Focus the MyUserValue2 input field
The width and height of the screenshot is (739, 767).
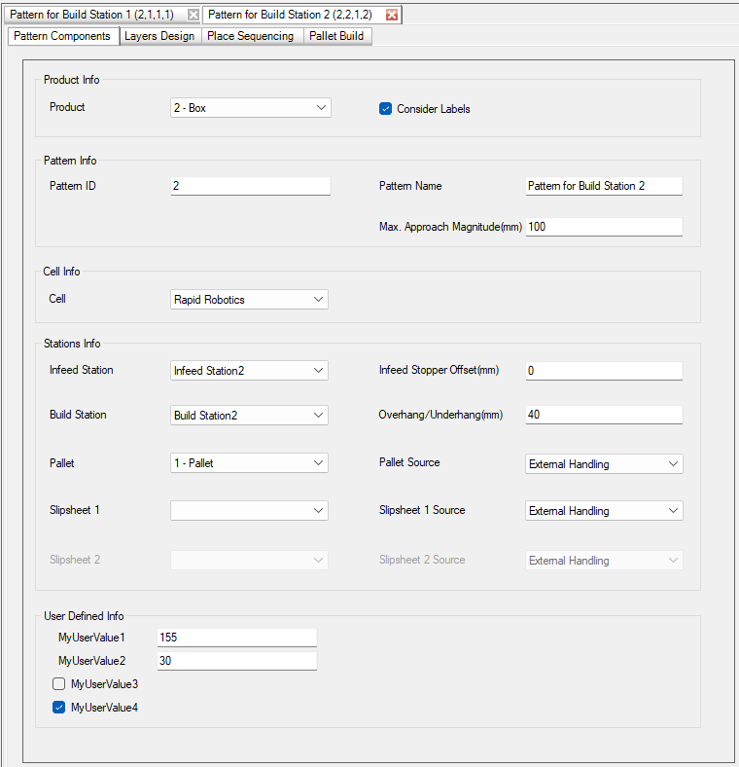pos(237,661)
